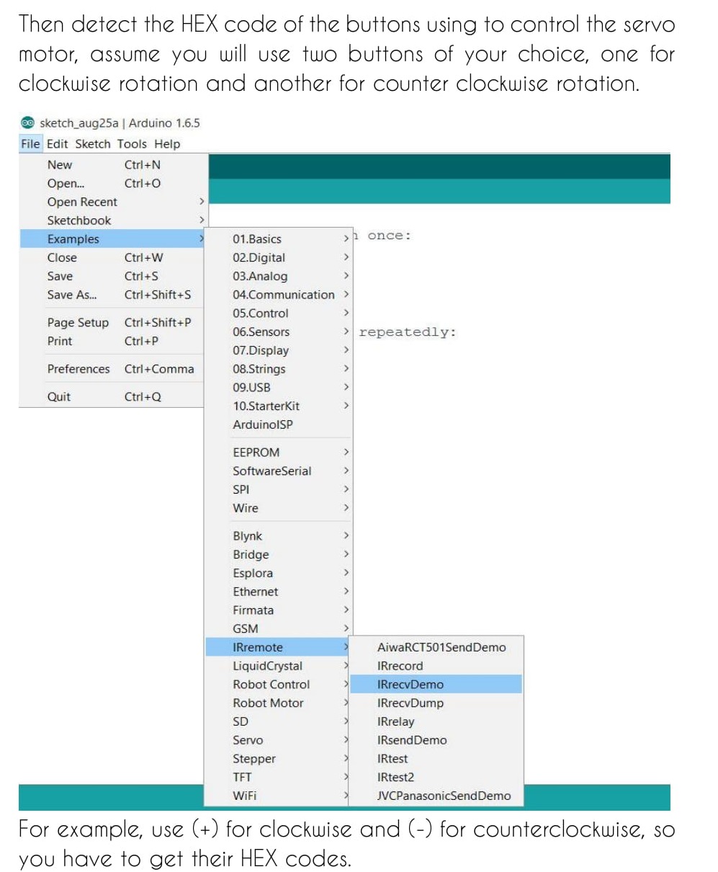Open Servo library examples

tap(279, 740)
